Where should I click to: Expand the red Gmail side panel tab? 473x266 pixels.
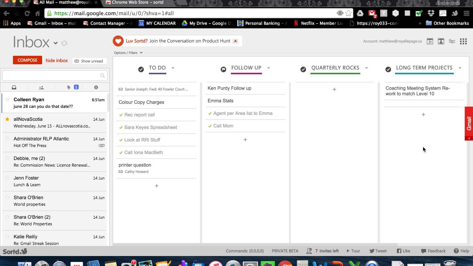pyautogui.click(x=469, y=123)
